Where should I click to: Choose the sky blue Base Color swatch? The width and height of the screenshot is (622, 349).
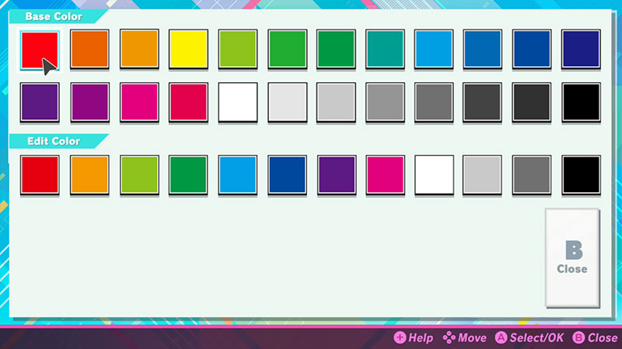pos(434,49)
